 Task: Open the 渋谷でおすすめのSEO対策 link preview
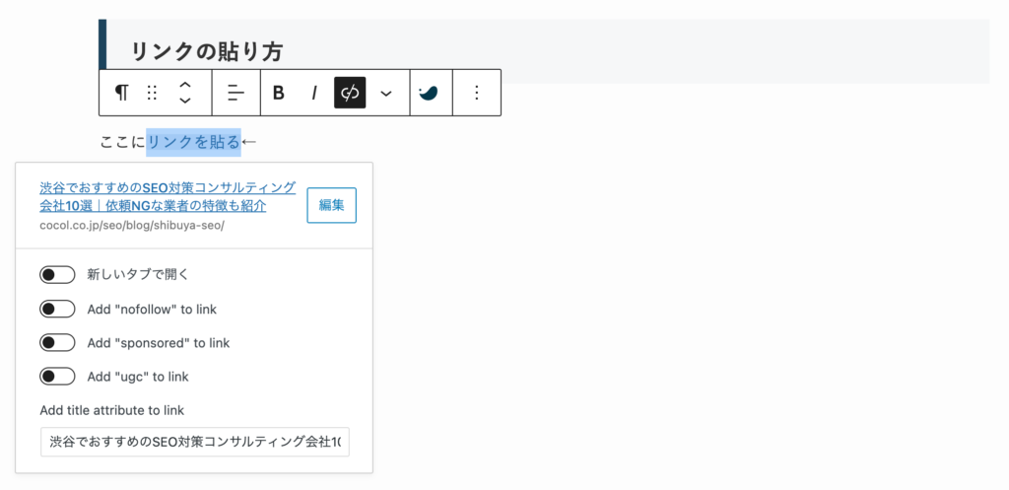pos(168,196)
